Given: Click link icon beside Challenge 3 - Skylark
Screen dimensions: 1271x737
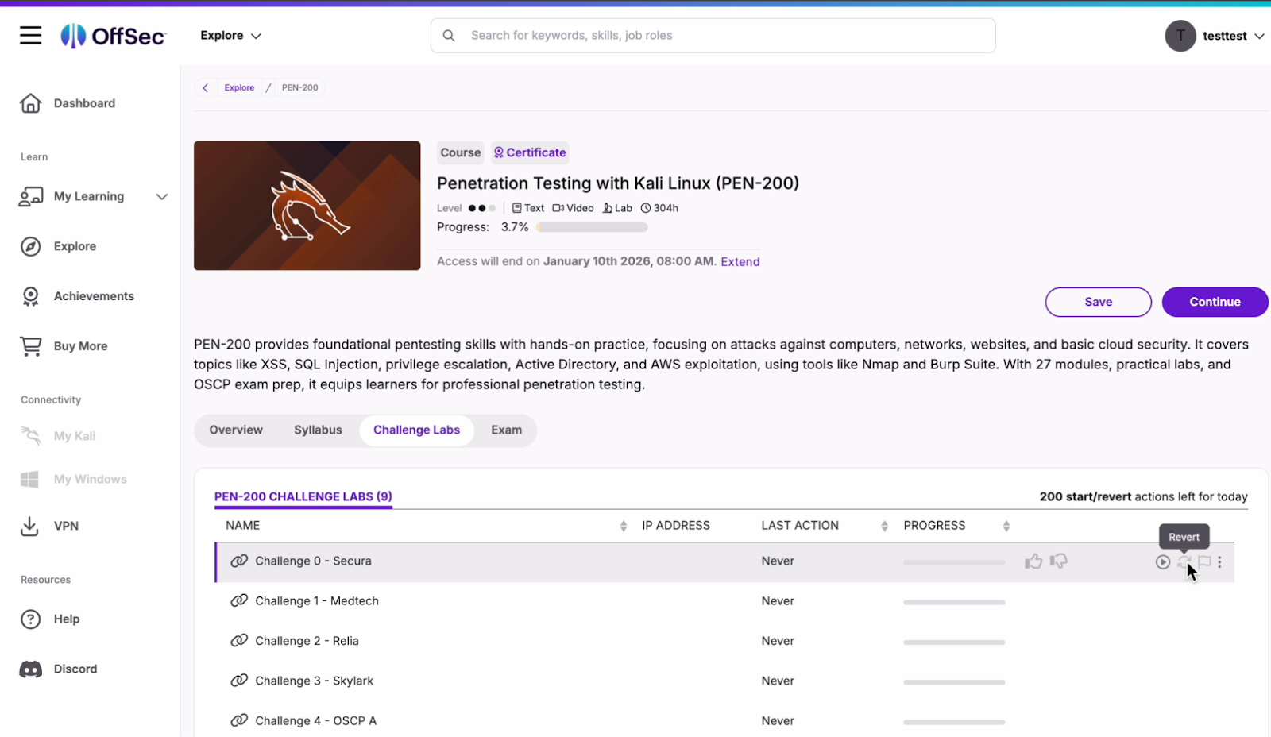Looking at the screenshot, I should pos(239,680).
